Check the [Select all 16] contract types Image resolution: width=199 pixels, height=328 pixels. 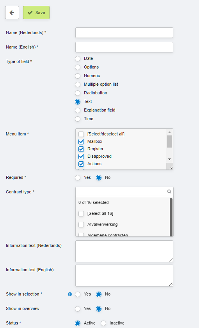click(81, 214)
